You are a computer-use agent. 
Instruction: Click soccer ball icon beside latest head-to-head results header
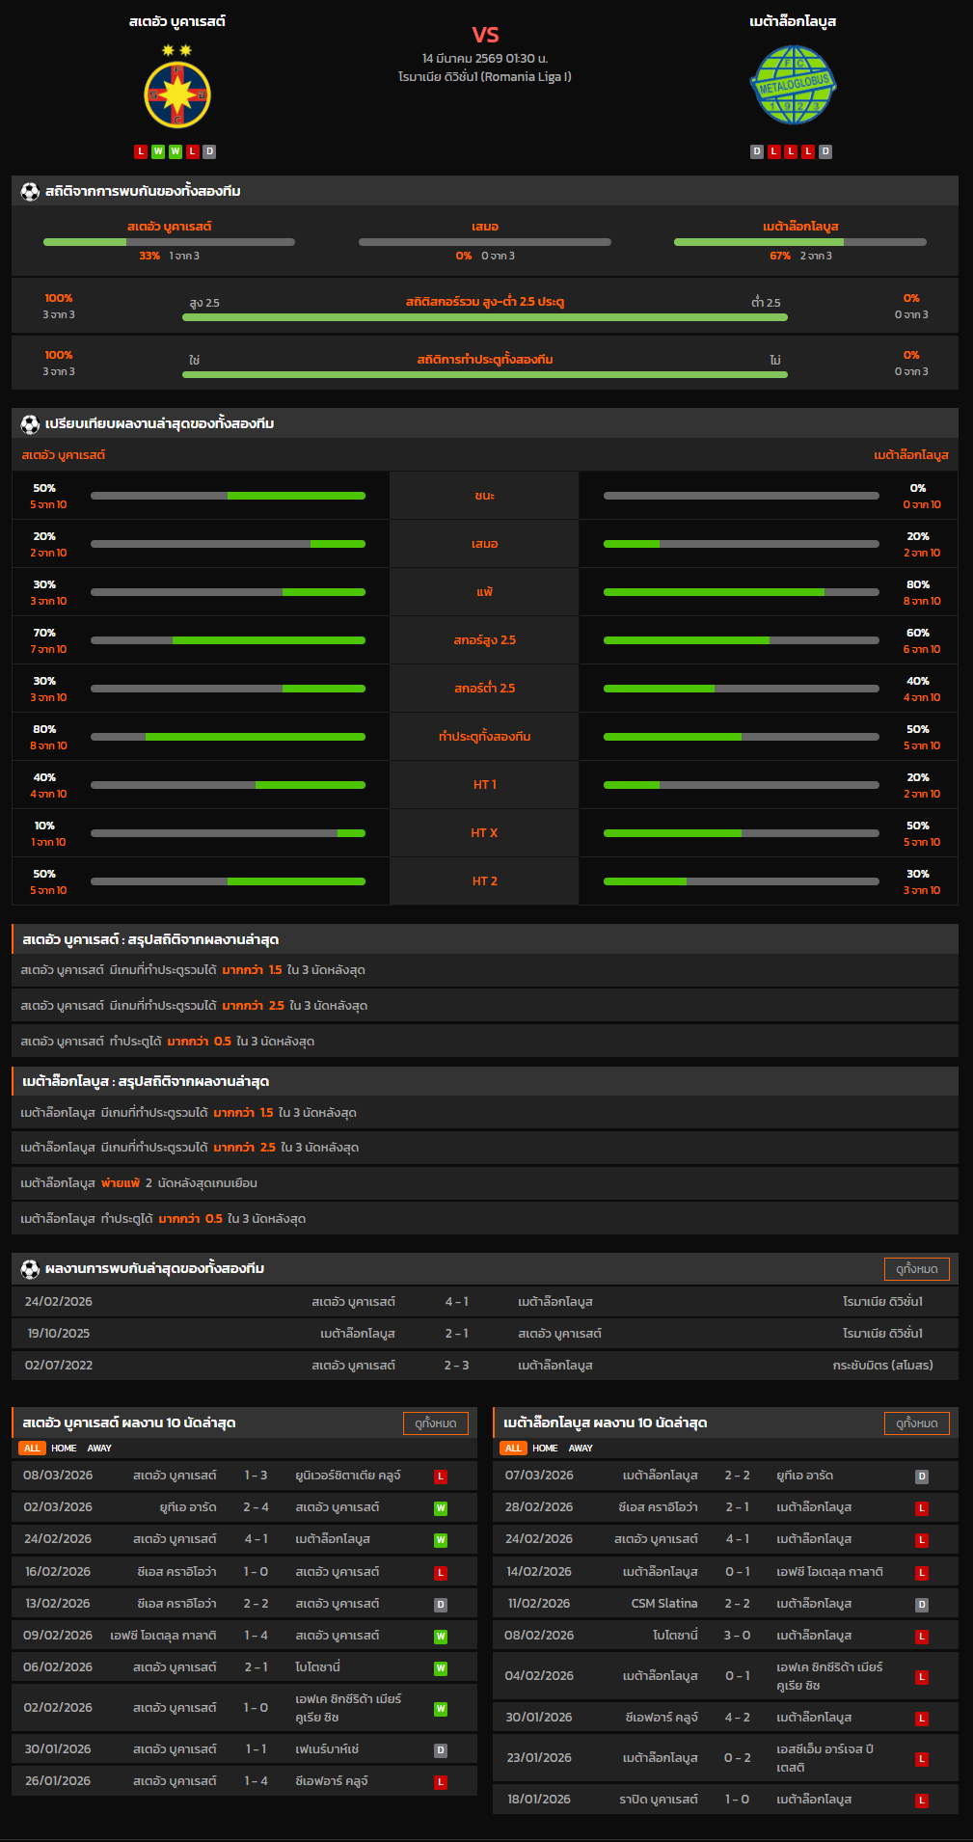click(x=30, y=1268)
